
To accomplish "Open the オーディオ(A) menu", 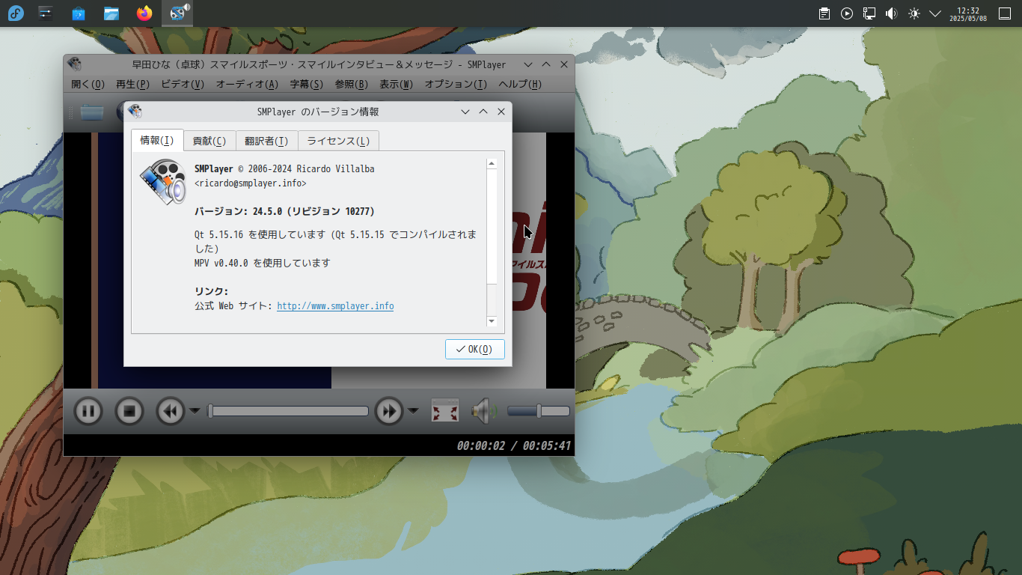I will (x=247, y=84).
